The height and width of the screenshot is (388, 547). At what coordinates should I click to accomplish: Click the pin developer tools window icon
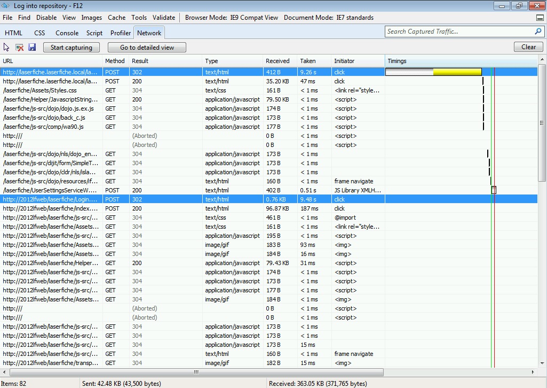[540, 18]
